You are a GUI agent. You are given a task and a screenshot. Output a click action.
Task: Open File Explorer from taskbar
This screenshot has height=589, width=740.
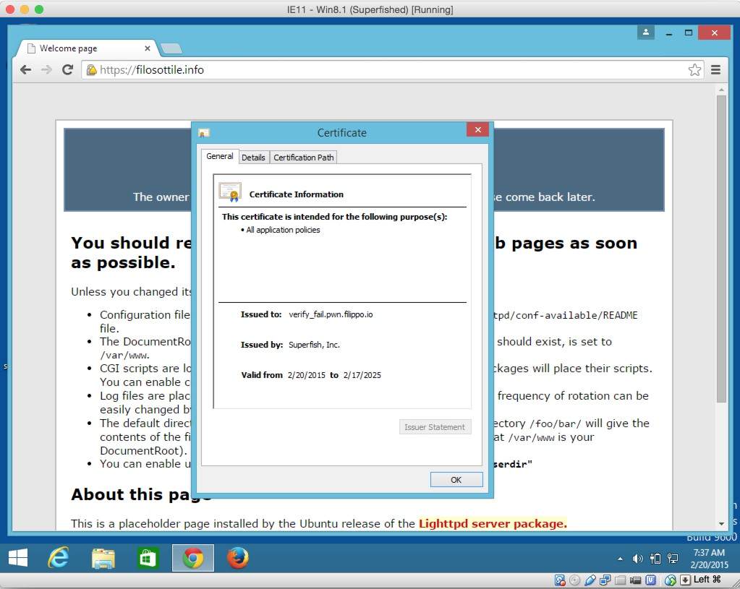[x=103, y=558]
